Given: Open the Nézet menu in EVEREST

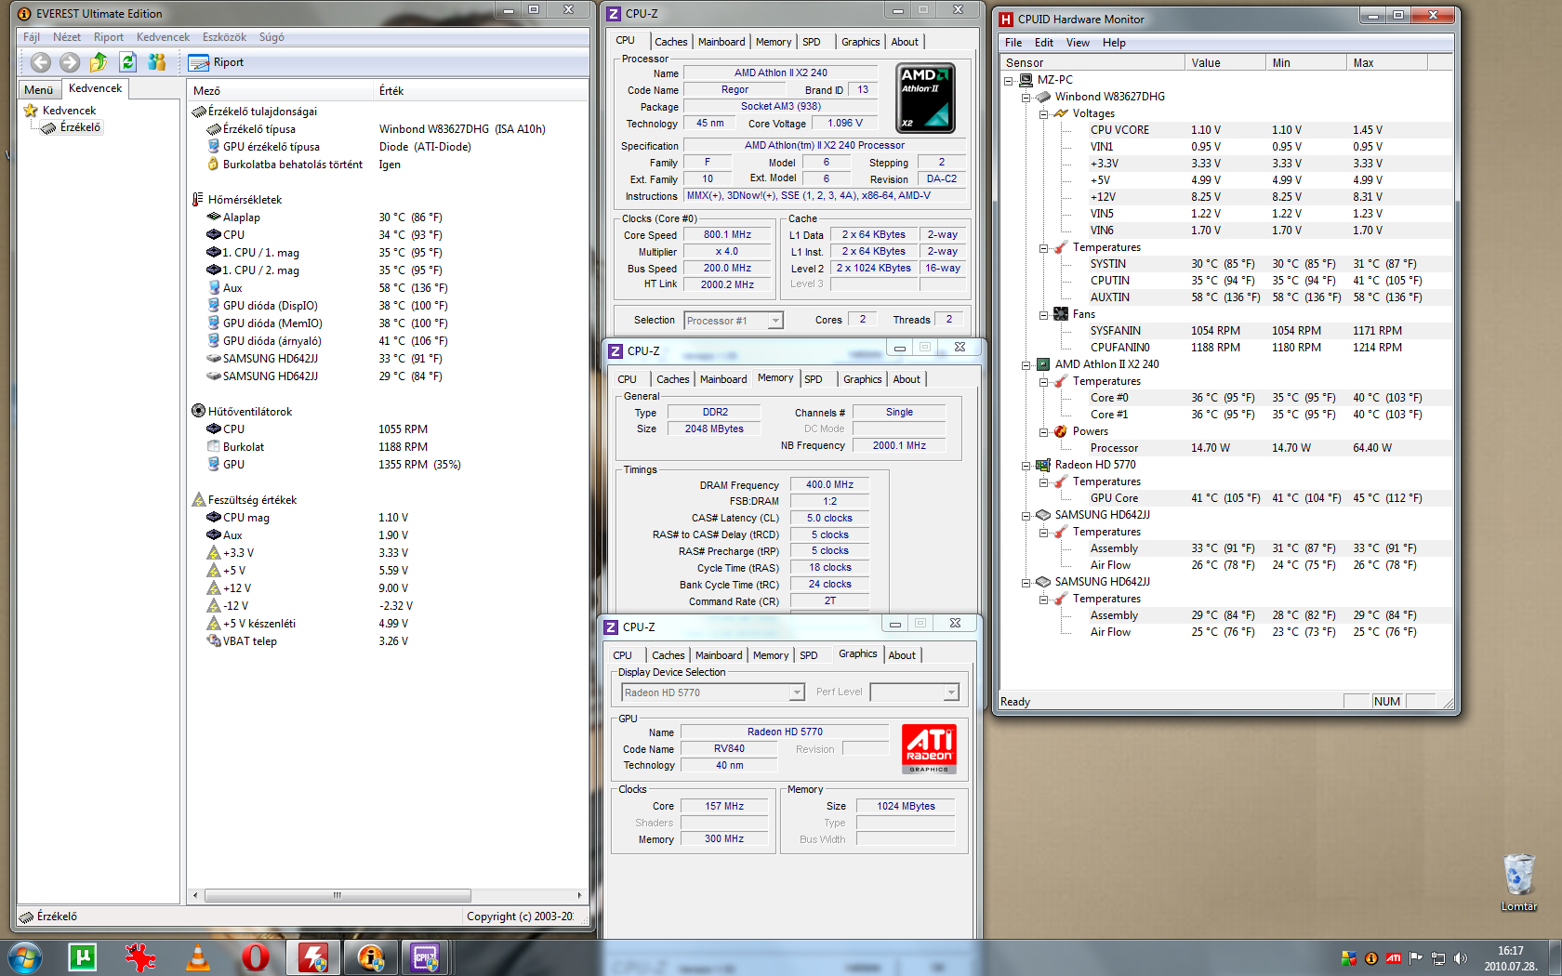Looking at the screenshot, I should point(67,37).
